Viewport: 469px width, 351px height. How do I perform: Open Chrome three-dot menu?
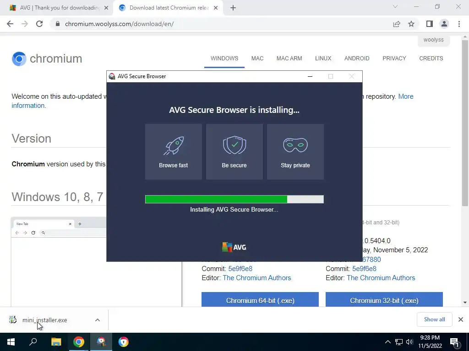[x=459, y=24]
